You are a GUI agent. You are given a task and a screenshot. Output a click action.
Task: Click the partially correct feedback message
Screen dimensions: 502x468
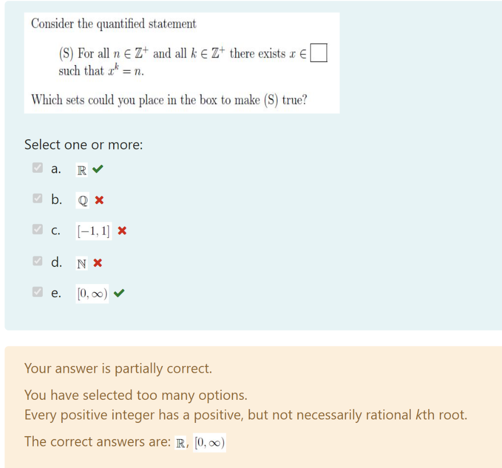[118, 368]
